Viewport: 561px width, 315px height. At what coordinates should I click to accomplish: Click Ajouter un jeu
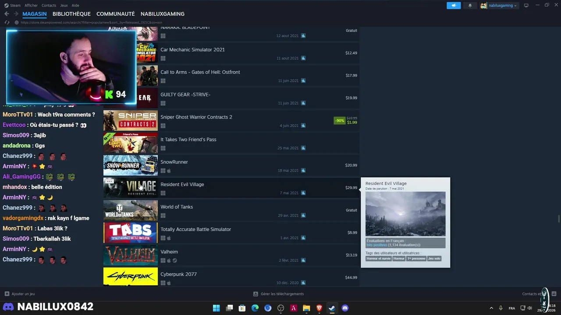pyautogui.click(x=23, y=294)
